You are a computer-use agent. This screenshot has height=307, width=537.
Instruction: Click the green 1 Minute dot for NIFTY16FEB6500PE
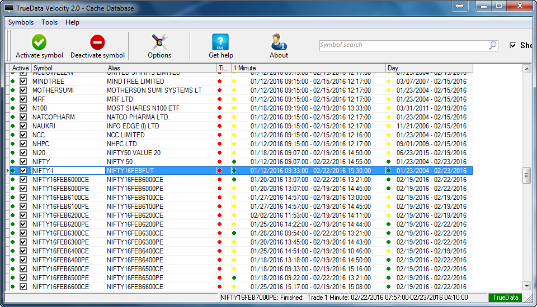pyautogui.click(x=234, y=277)
